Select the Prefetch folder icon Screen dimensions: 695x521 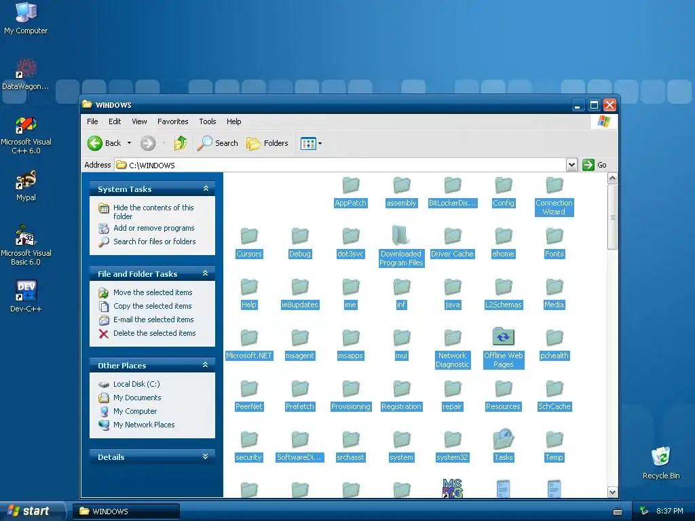(x=299, y=389)
